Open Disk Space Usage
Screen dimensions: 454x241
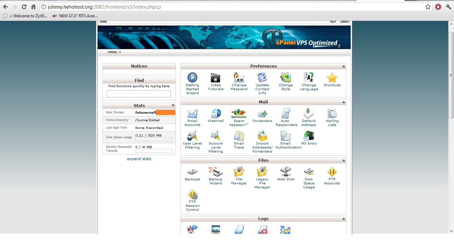309,178
